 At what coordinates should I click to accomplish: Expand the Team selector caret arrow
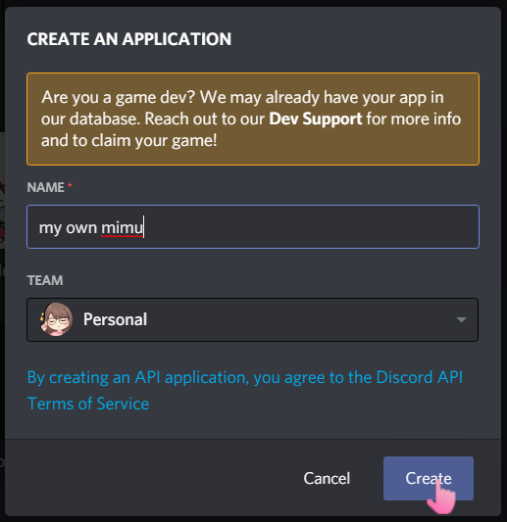coord(461,320)
